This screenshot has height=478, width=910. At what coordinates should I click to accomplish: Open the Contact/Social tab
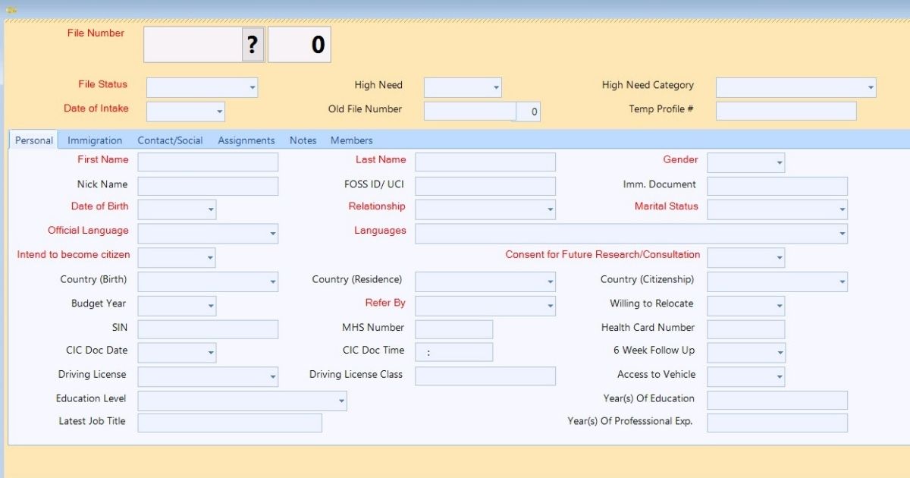(169, 140)
